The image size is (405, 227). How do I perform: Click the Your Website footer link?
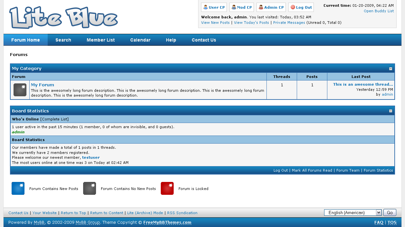(x=44, y=213)
